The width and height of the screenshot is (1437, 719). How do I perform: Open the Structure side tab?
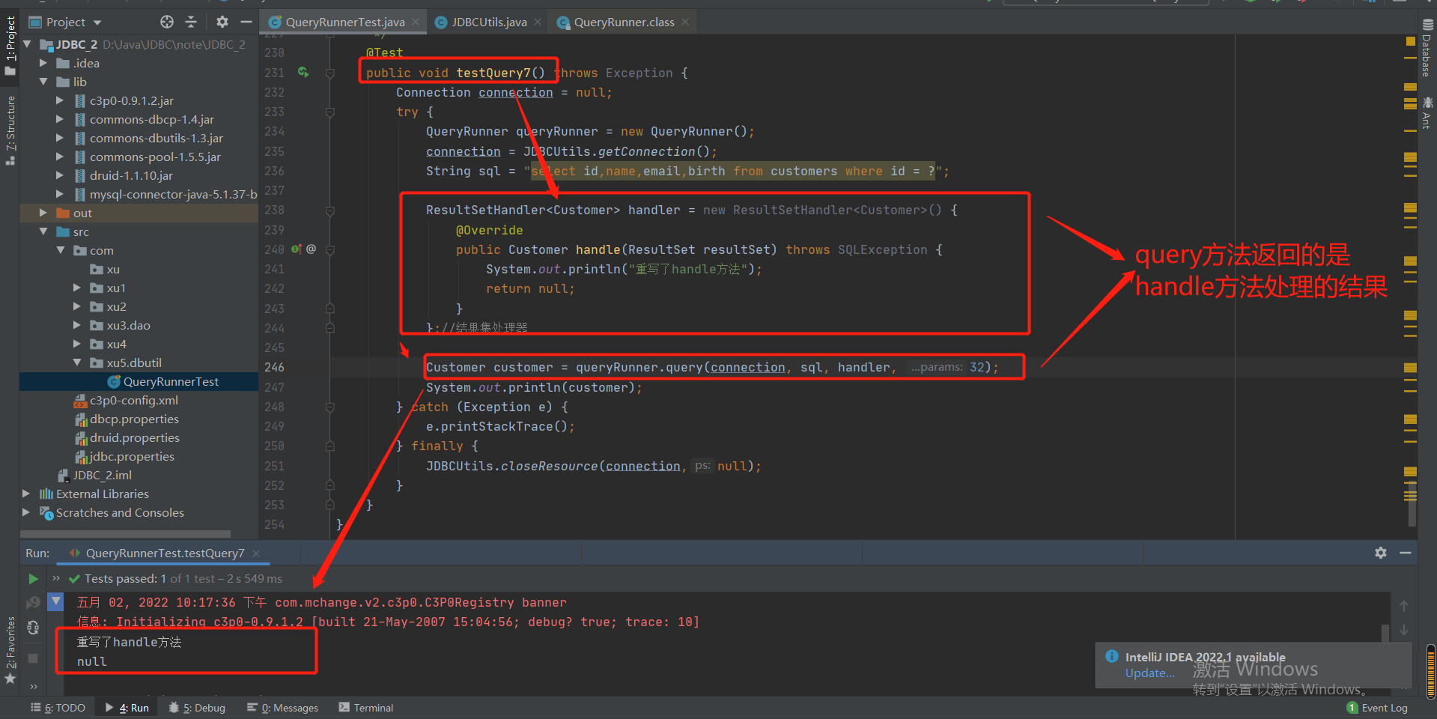(x=10, y=129)
